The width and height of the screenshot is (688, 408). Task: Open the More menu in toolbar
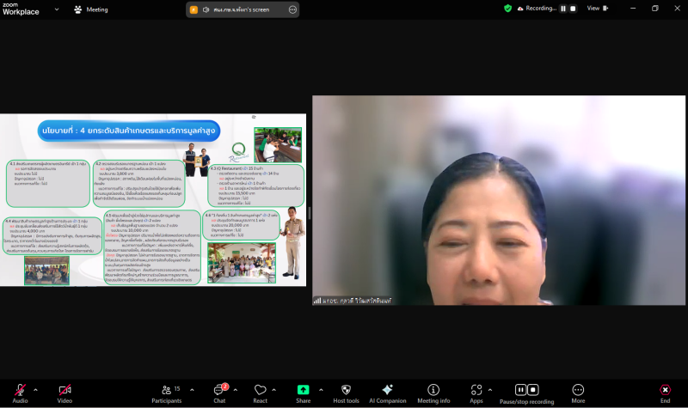tap(578, 390)
